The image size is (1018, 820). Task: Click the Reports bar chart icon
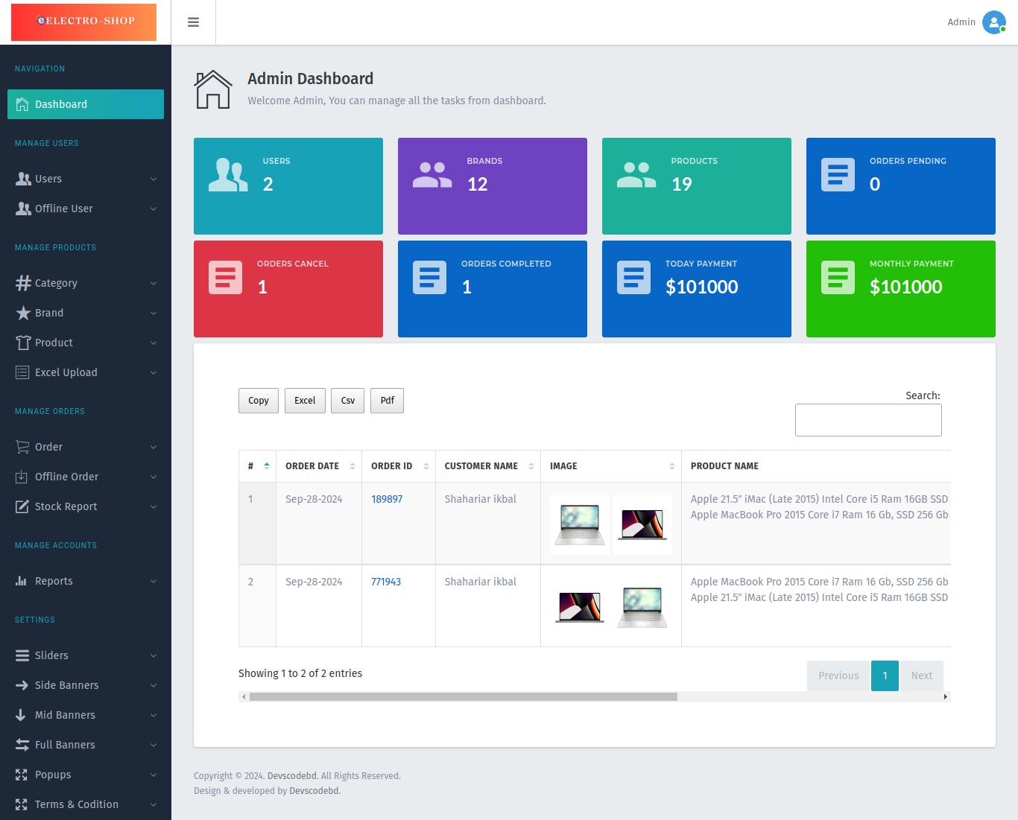click(22, 581)
